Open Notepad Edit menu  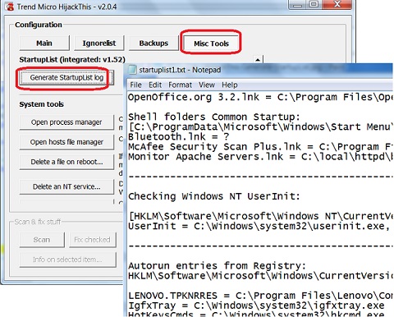(155, 85)
